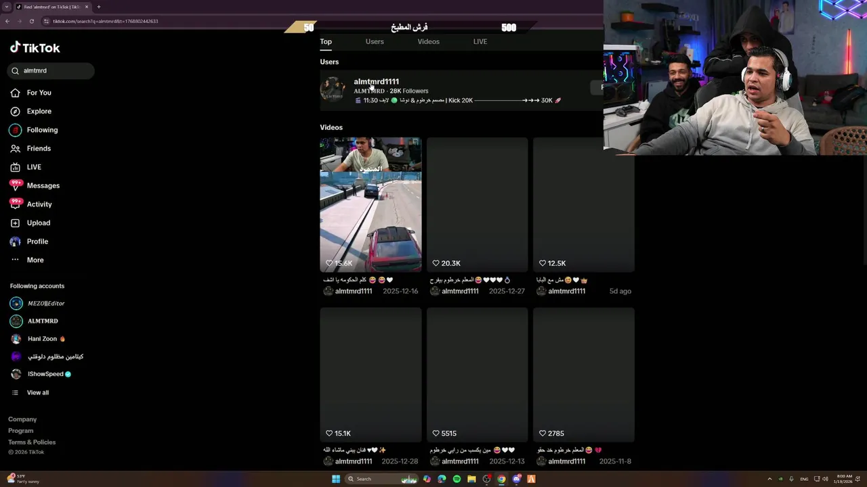This screenshot has height=487, width=867.
Task: Open the Terms & Policies footer link
Action: [x=32, y=442]
